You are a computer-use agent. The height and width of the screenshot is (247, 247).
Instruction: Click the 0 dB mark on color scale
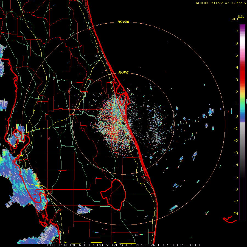237,116
